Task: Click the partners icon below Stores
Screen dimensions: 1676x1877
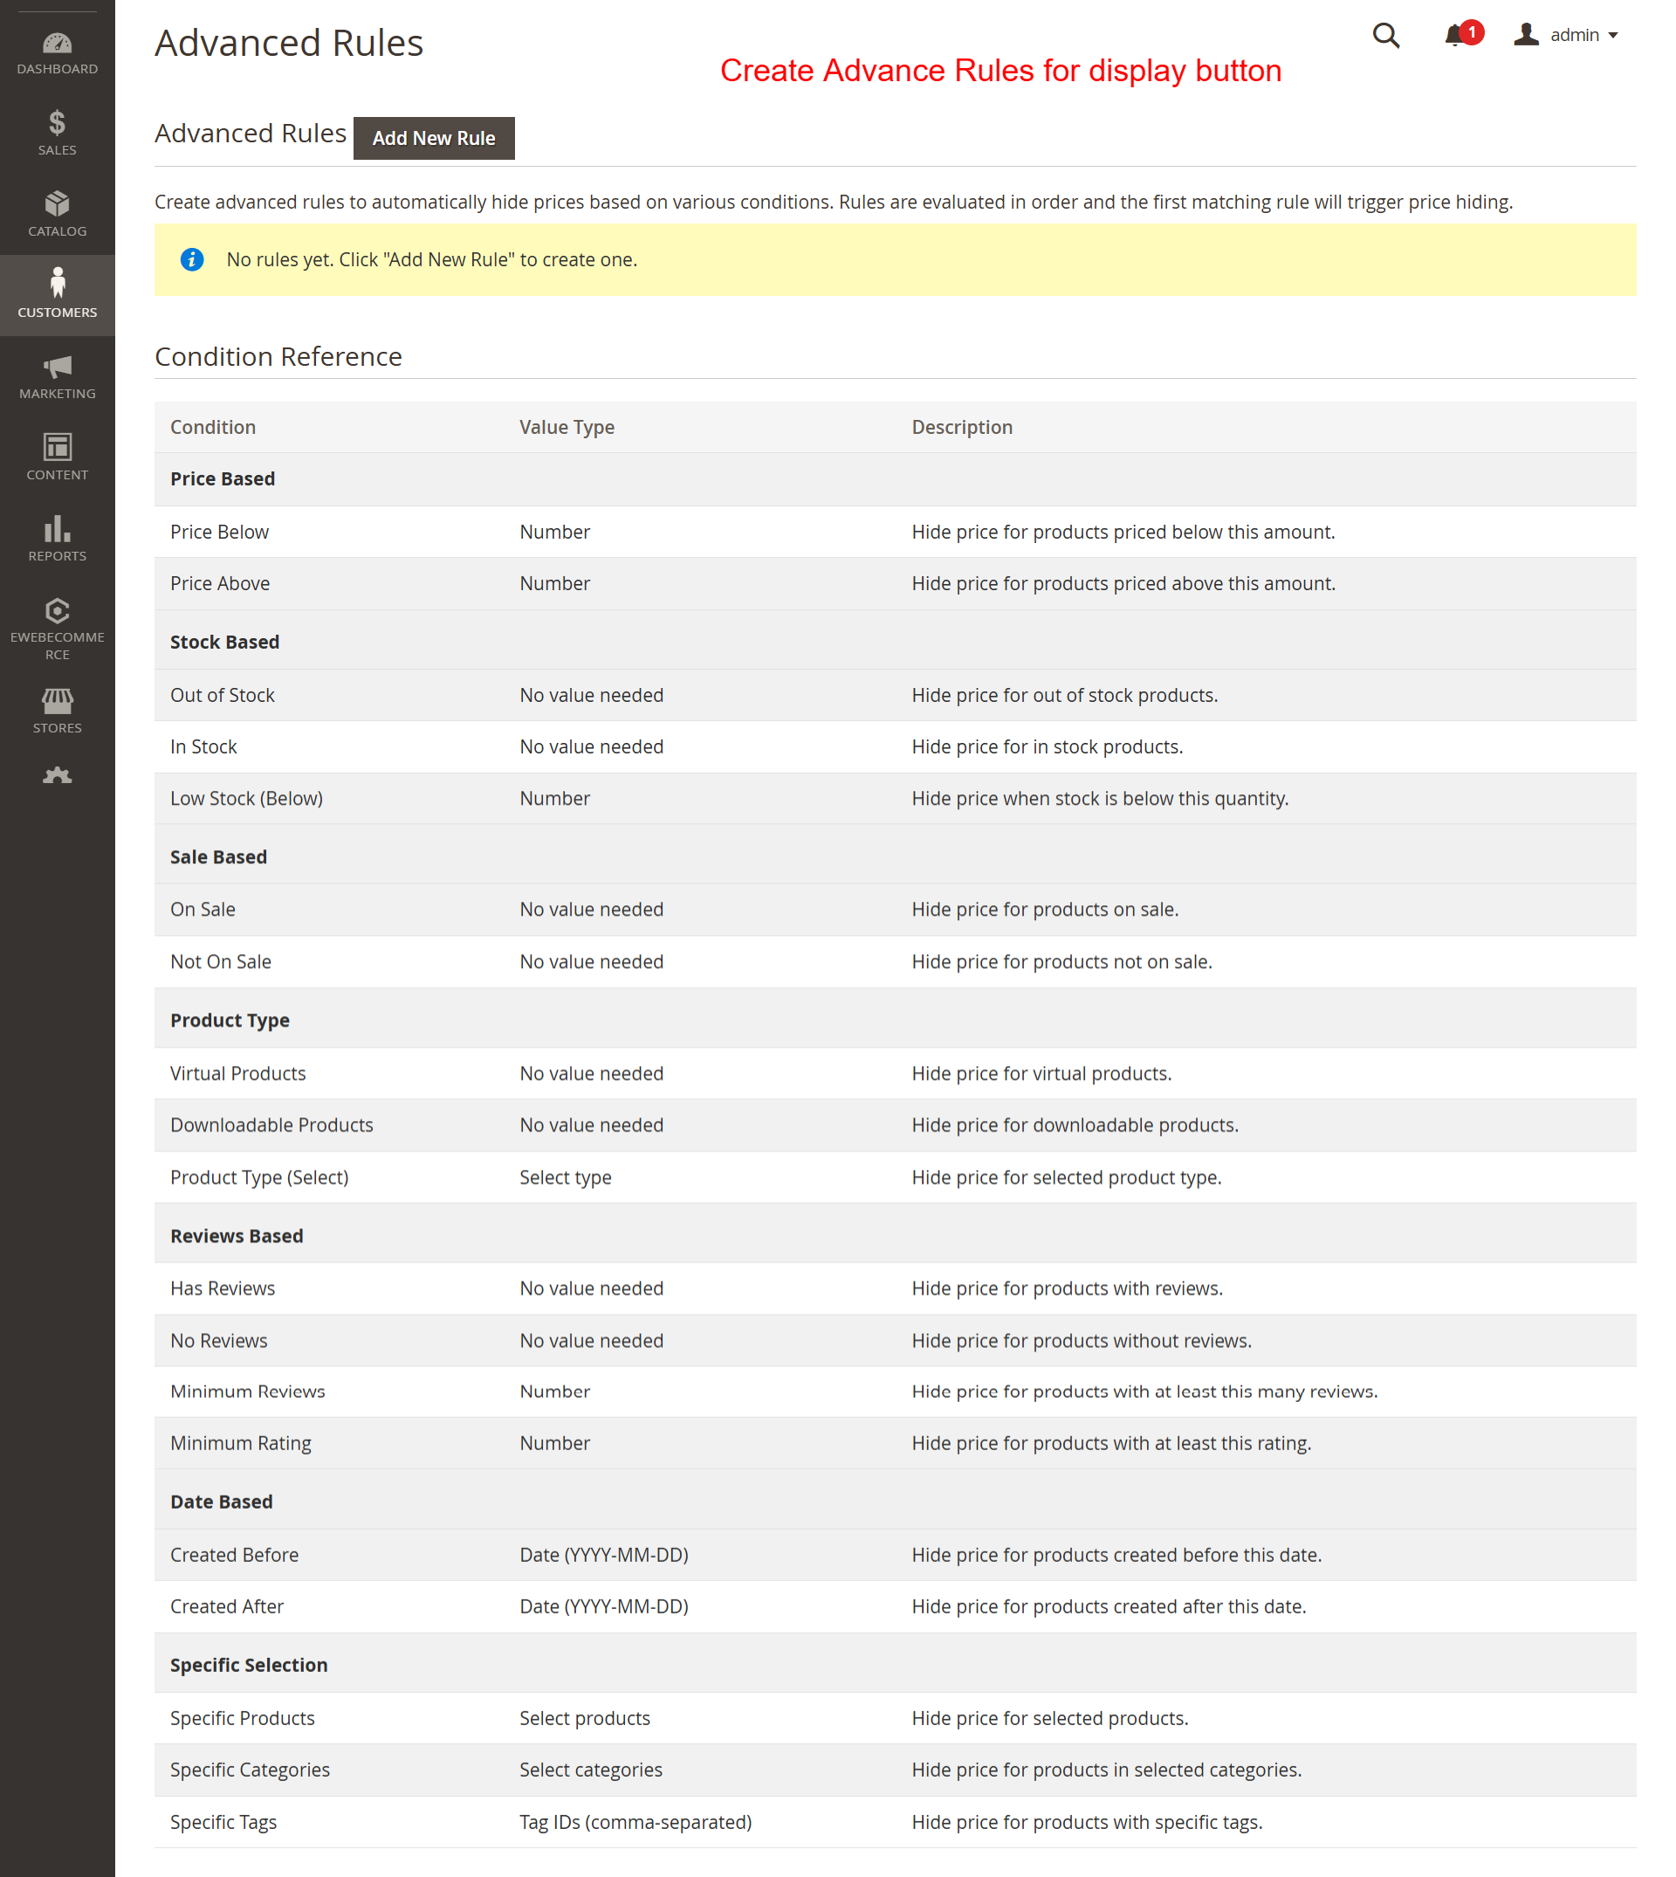Action: click(x=57, y=775)
